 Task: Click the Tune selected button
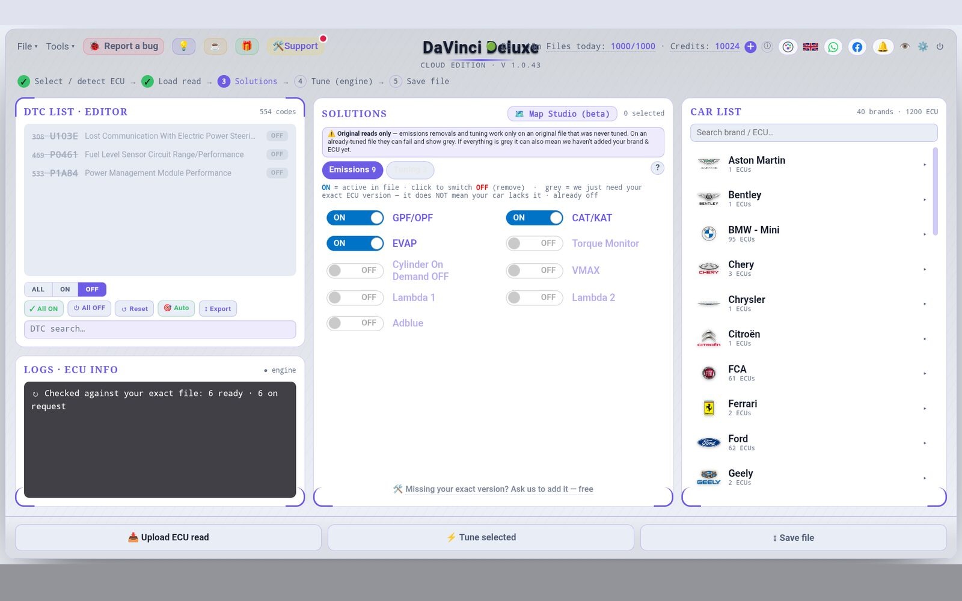(481, 537)
